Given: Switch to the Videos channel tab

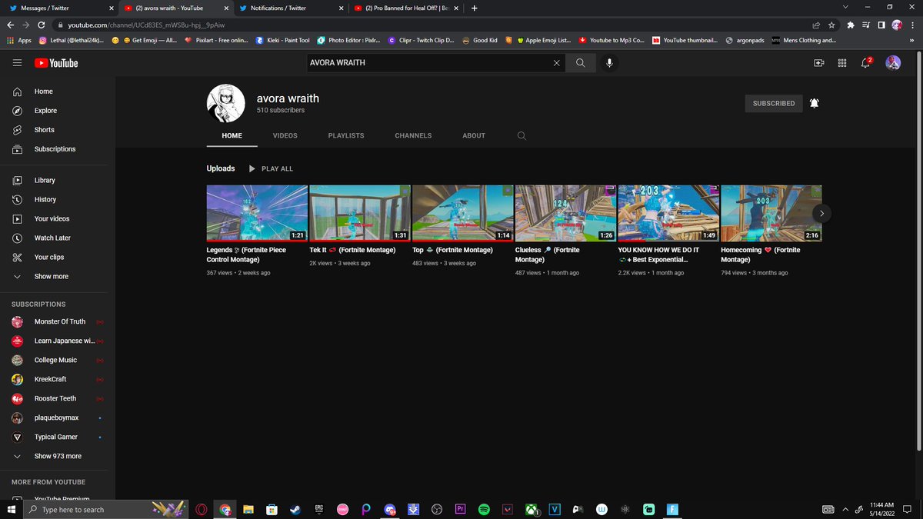Looking at the screenshot, I should pos(285,135).
